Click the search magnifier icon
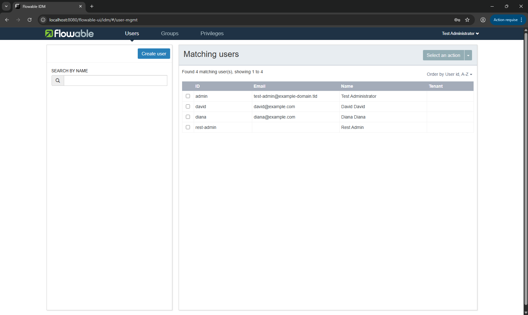The height and width of the screenshot is (315, 528). pos(58,80)
